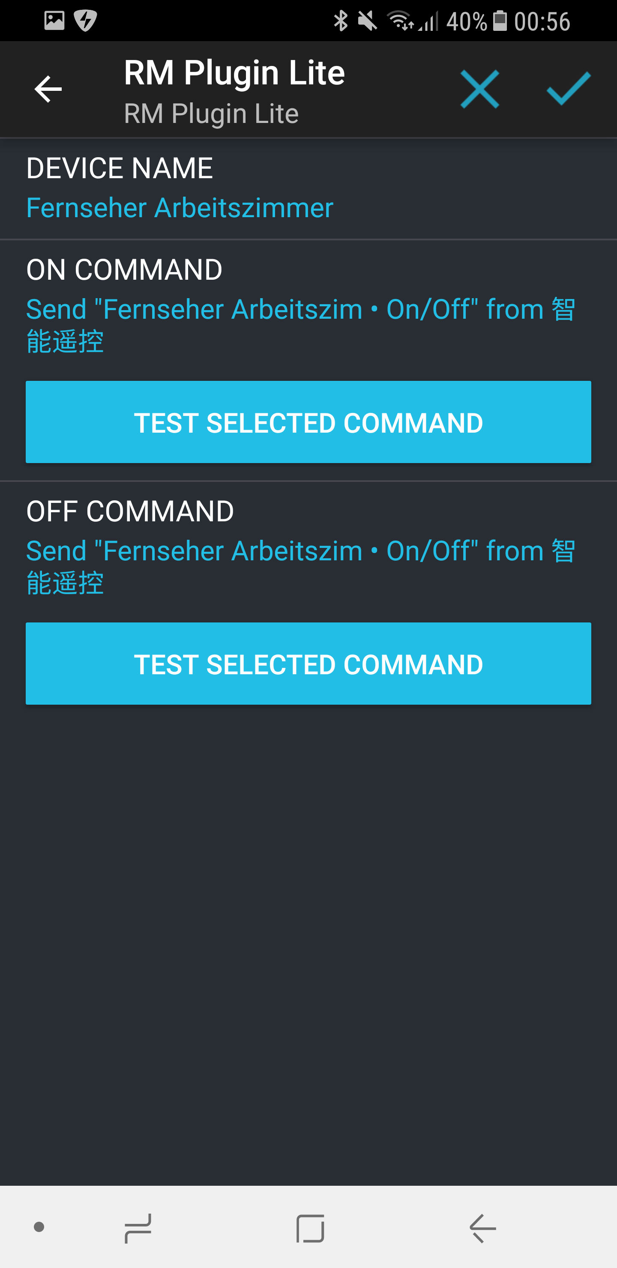Image resolution: width=617 pixels, height=1268 pixels.
Task: Tap the back arrow in the header
Action: pos(48,89)
